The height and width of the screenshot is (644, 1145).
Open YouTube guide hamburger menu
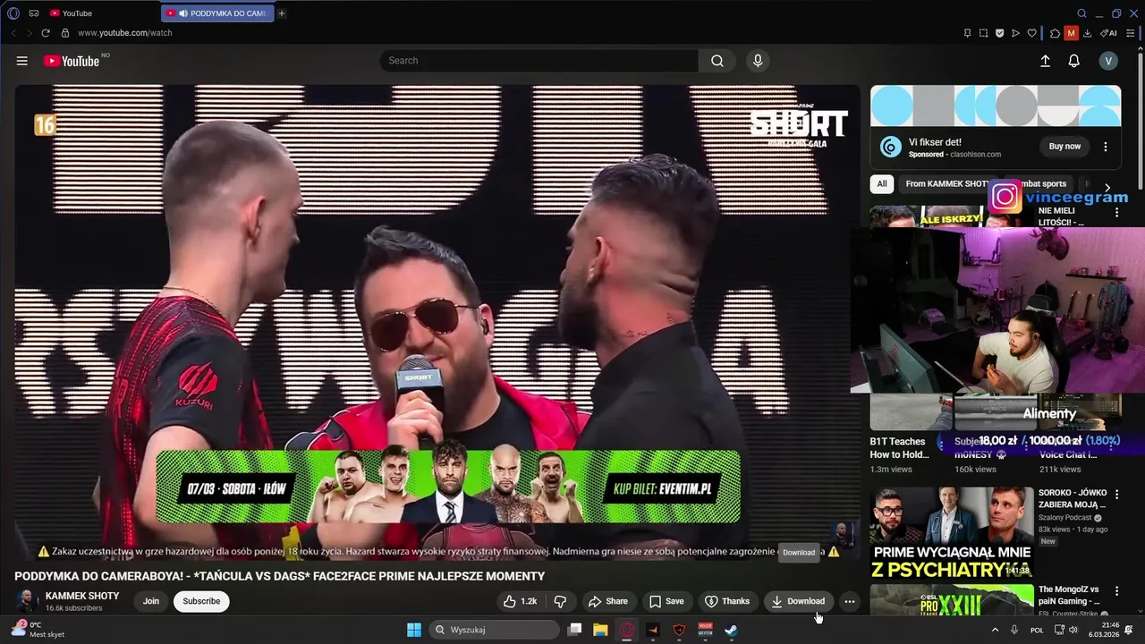point(21,61)
